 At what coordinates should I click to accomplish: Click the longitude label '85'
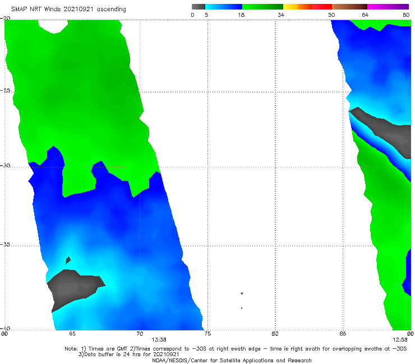tap(343, 334)
